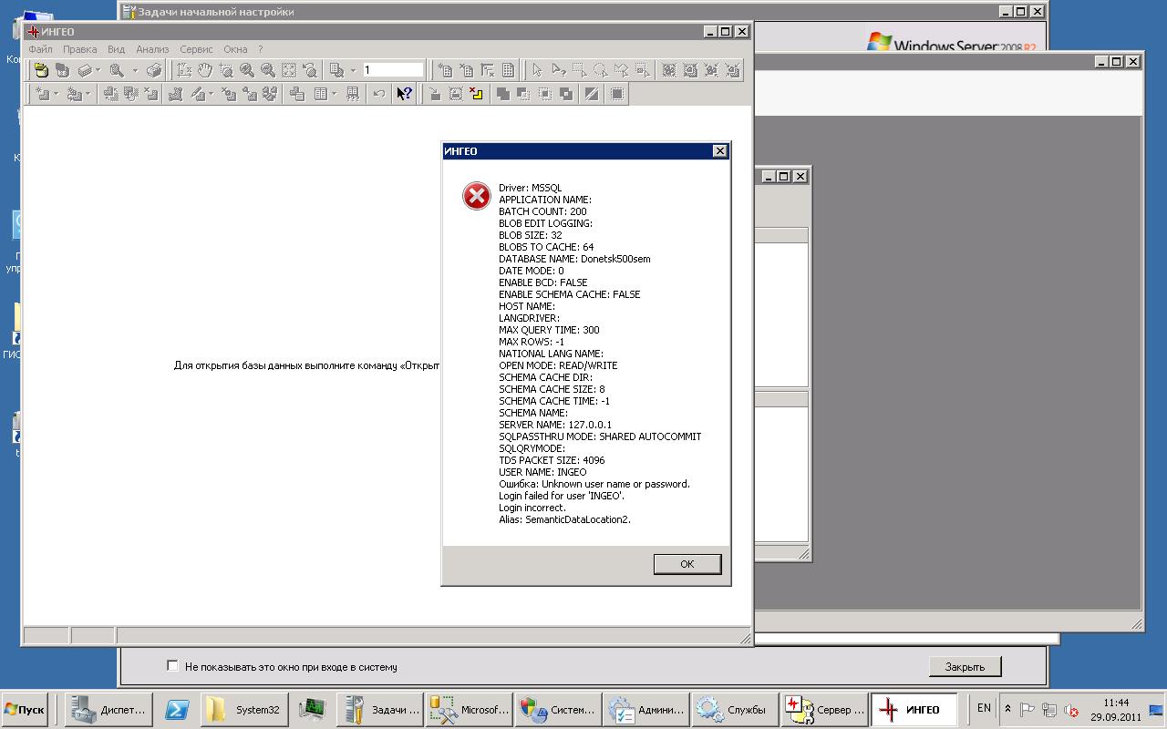Open the ? help menu
Viewport: 1167px width, 729px height.
[260, 49]
